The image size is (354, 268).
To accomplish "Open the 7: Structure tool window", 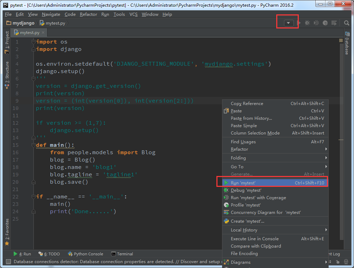I will click(x=7, y=75).
